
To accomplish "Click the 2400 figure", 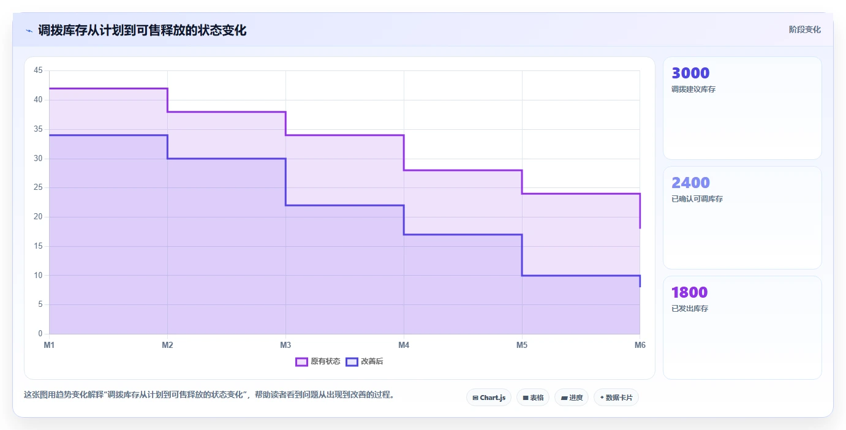I will tap(690, 183).
